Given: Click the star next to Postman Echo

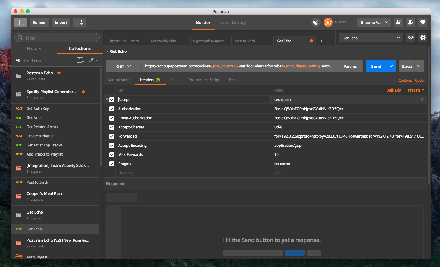Looking at the screenshot, I should (59, 73).
